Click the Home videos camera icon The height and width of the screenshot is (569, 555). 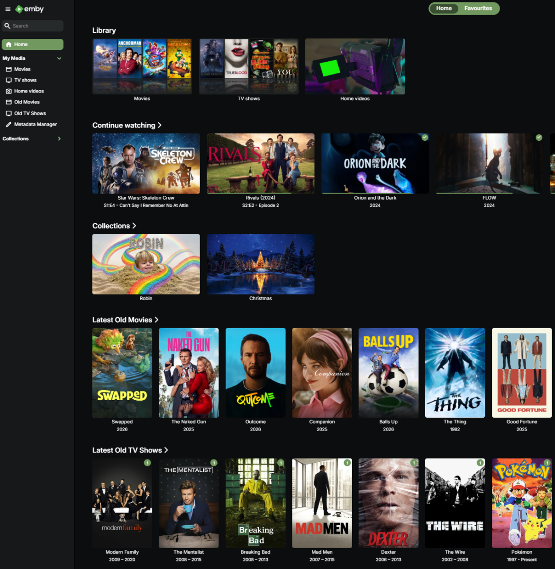(9, 91)
